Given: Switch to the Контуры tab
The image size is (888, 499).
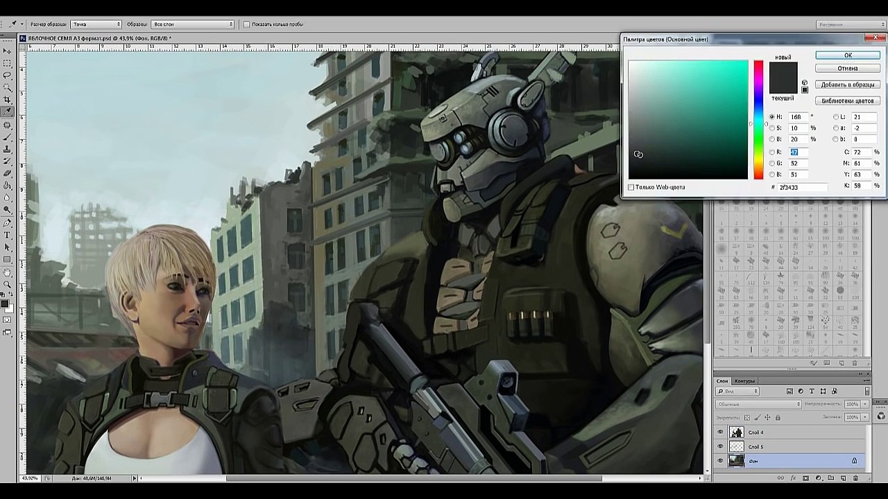Looking at the screenshot, I should (744, 381).
